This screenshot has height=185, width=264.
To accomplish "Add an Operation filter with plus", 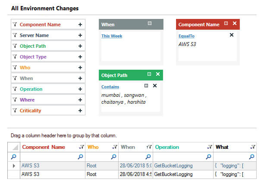I will click(x=80, y=89).
